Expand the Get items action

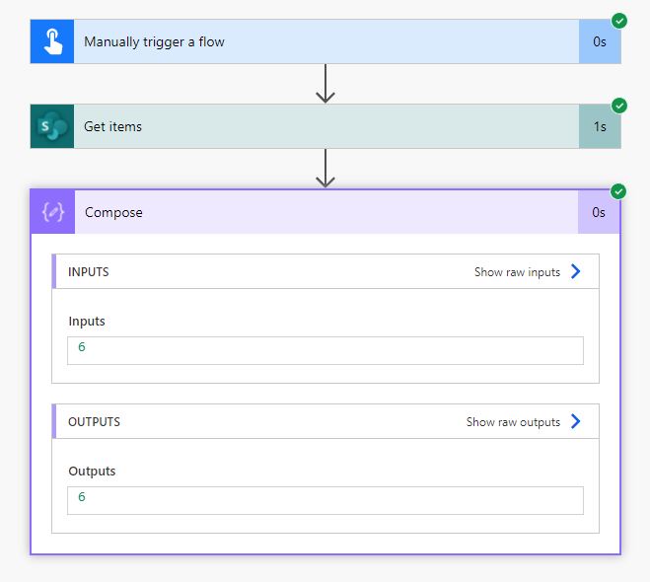(x=325, y=126)
